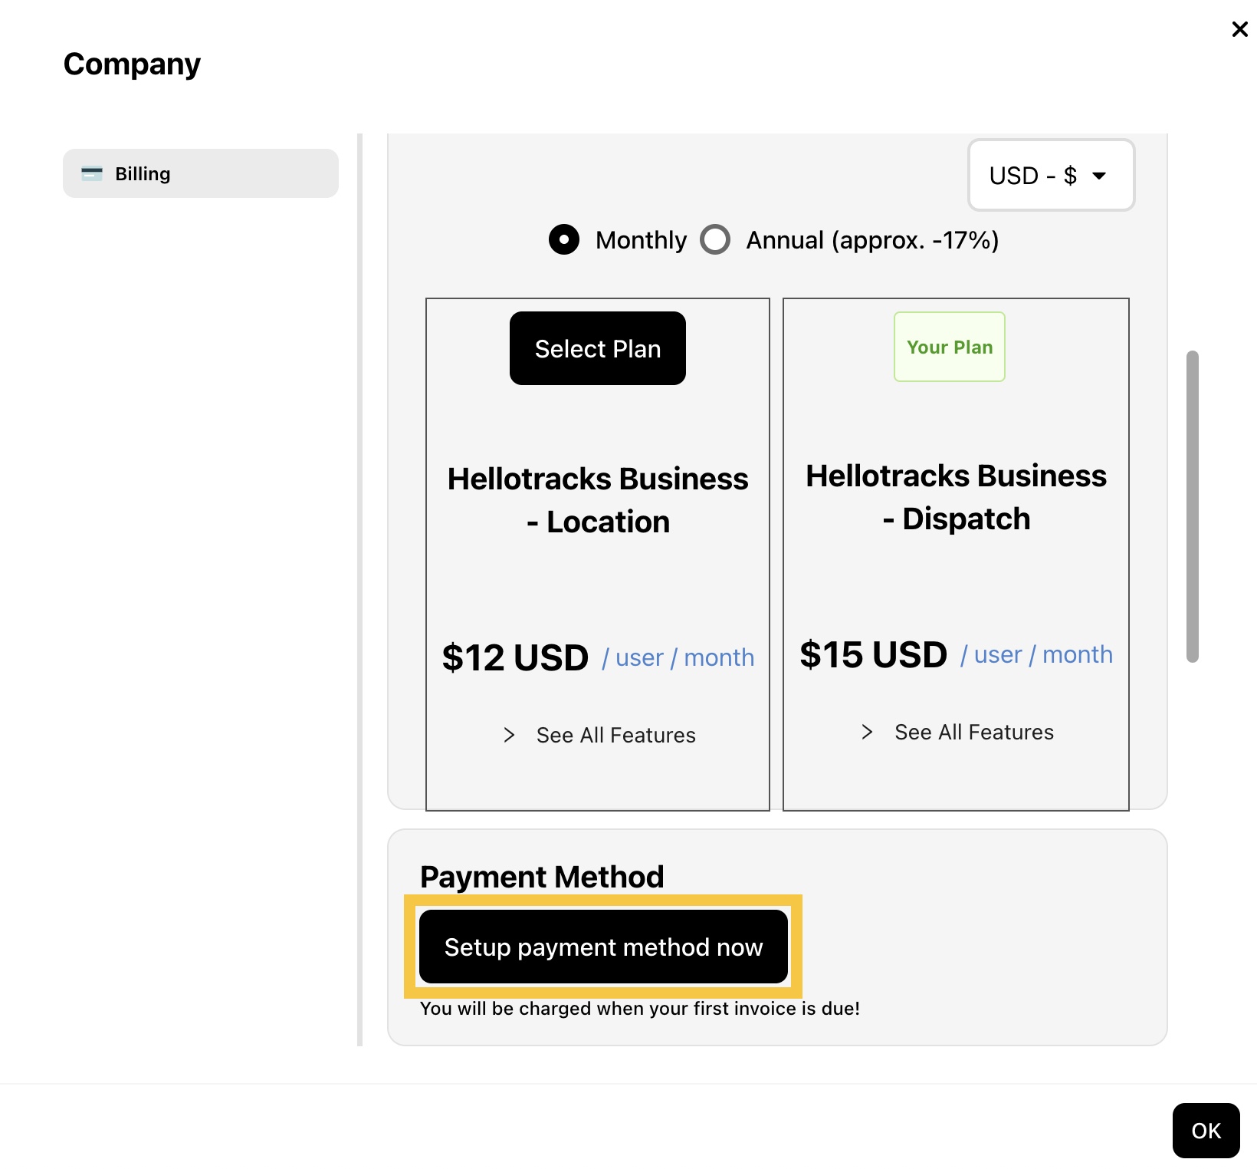The image size is (1257, 1169).
Task: Click the vertical scrollbar thumb
Action: coord(1192,506)
